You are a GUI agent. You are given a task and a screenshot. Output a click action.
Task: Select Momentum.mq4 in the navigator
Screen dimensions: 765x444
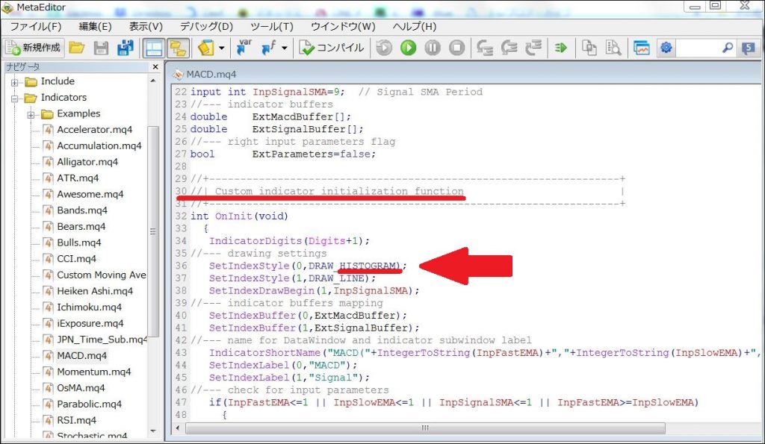coord(93,372)
